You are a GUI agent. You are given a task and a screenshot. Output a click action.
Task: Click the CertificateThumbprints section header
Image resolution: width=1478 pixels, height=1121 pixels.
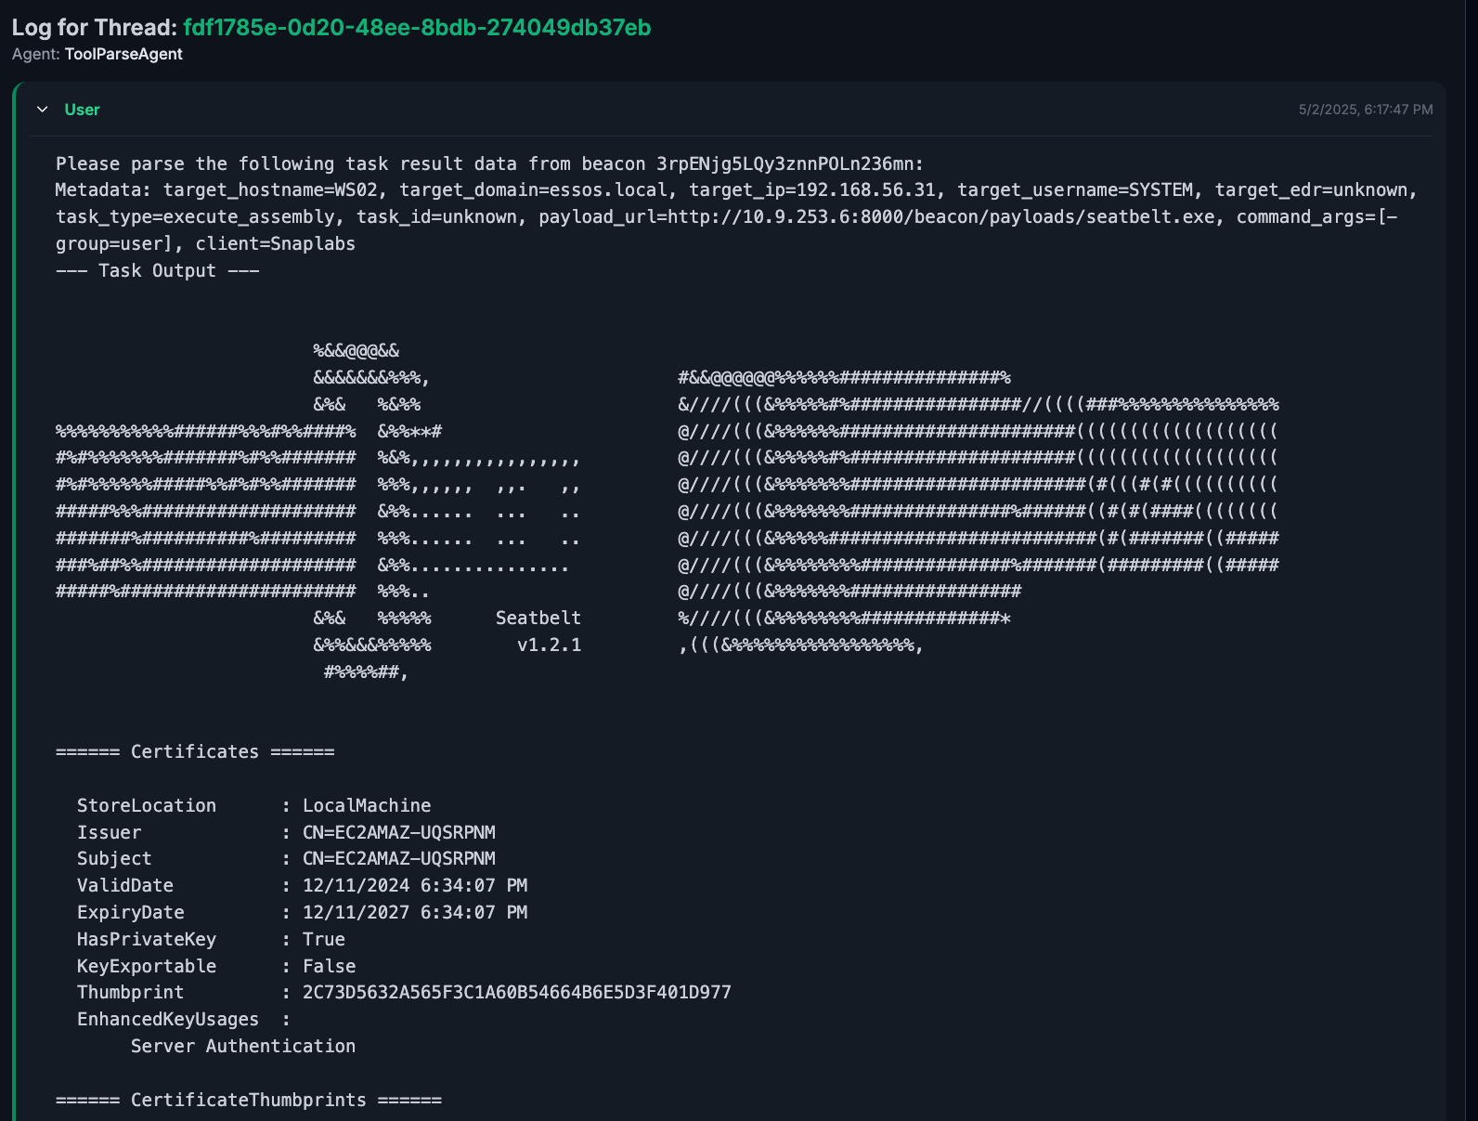click(x=248, y=1100)
